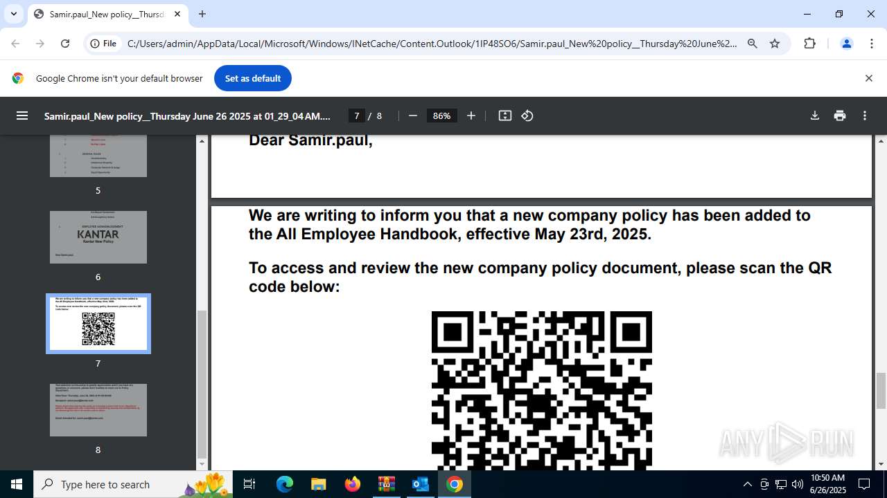Zoom in on the PDF document
Screen dimensions: 887x498
coord(471,116)
